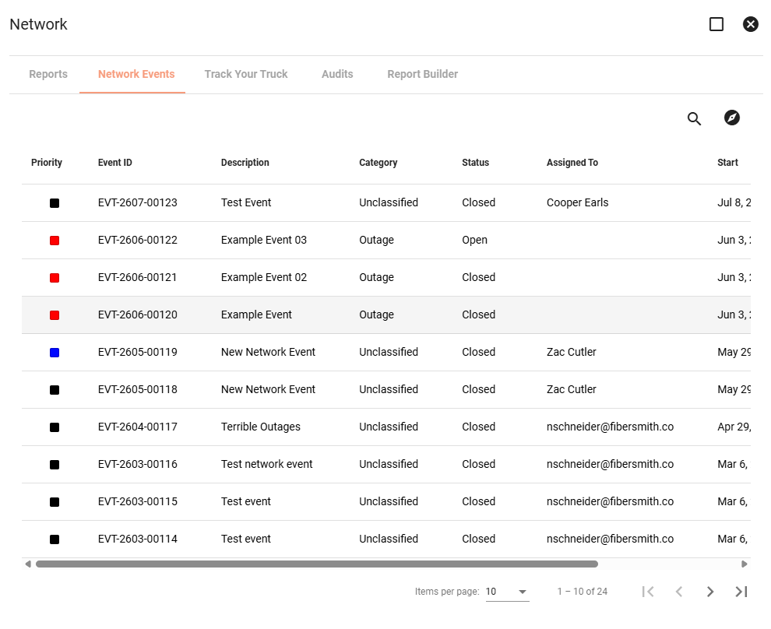Click the Unclassified category of EVT-2603-00114
Image resolution: width=771 pixels, height=629 pixels.
[x=389, y=539]
